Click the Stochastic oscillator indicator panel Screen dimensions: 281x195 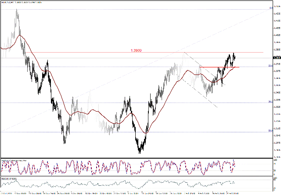(132, 167)
